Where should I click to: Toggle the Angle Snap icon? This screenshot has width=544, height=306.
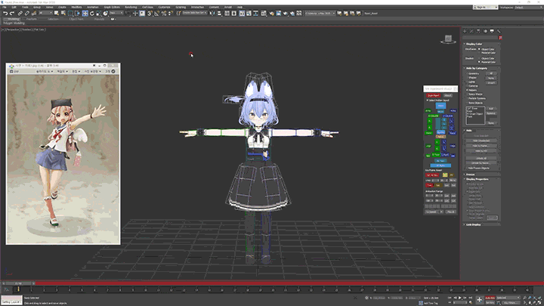click(x=156, y=13)
